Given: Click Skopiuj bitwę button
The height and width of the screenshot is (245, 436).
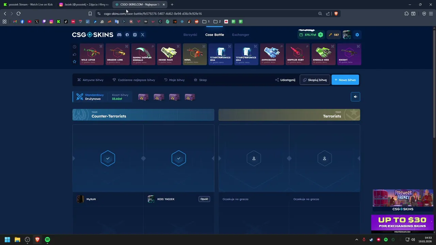Looking at the screenshot, I should pos(315,80).
